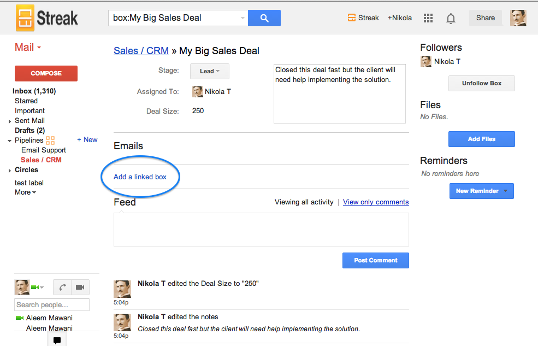Click the profile avatar in top bar
Screen dimensions: 538x346
(518, 18)
